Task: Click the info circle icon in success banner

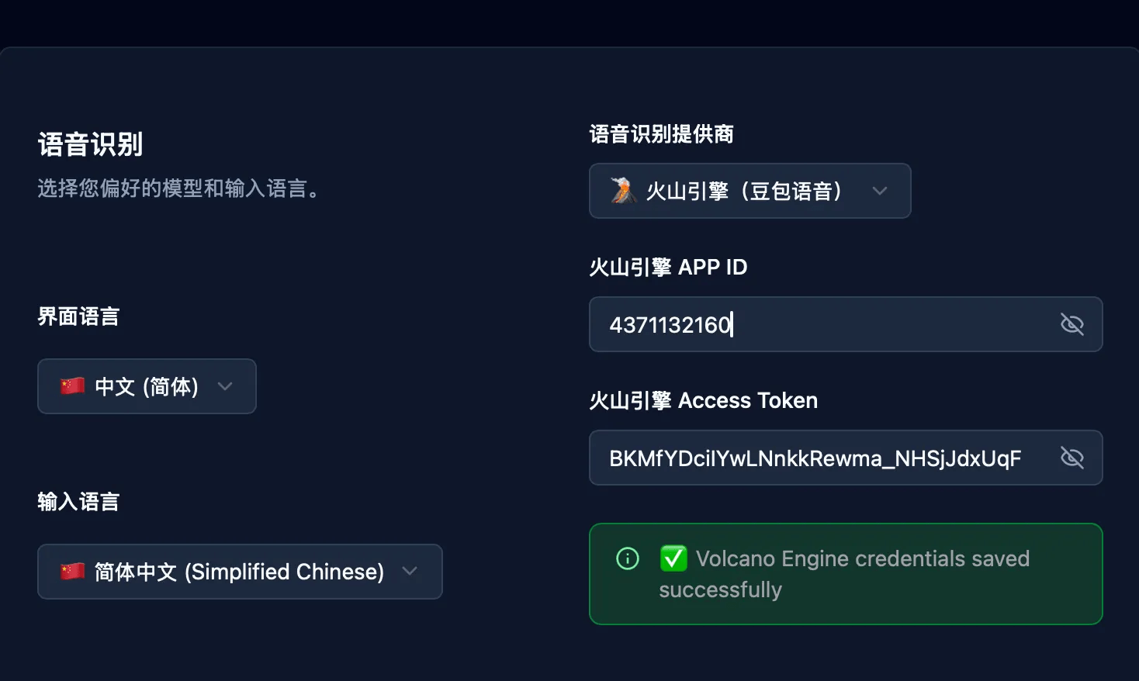Action: (x=627, y=558)
